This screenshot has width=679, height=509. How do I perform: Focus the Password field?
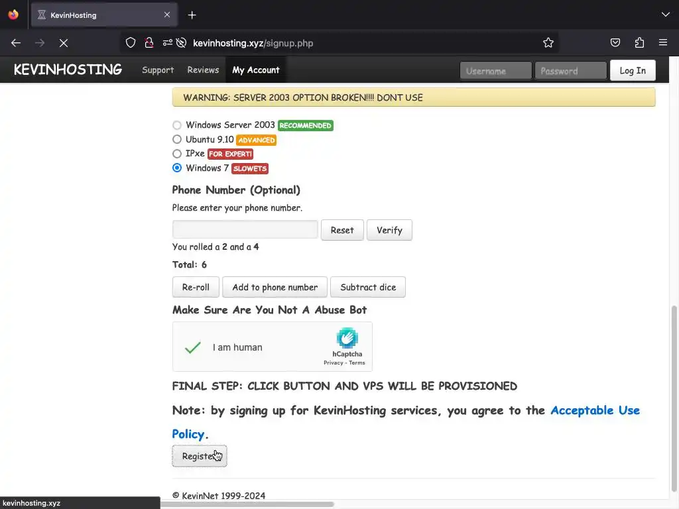tap(571, 70)
